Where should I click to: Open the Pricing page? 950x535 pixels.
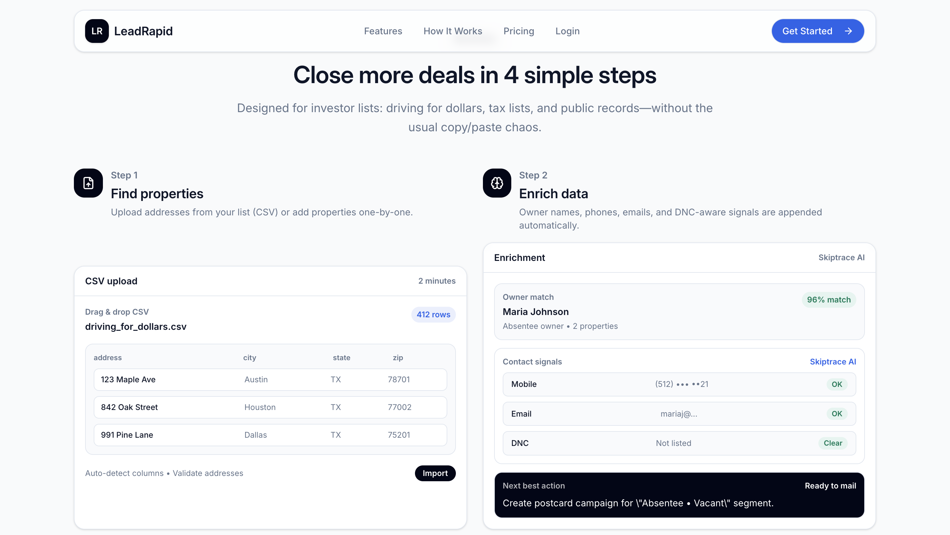519,31
